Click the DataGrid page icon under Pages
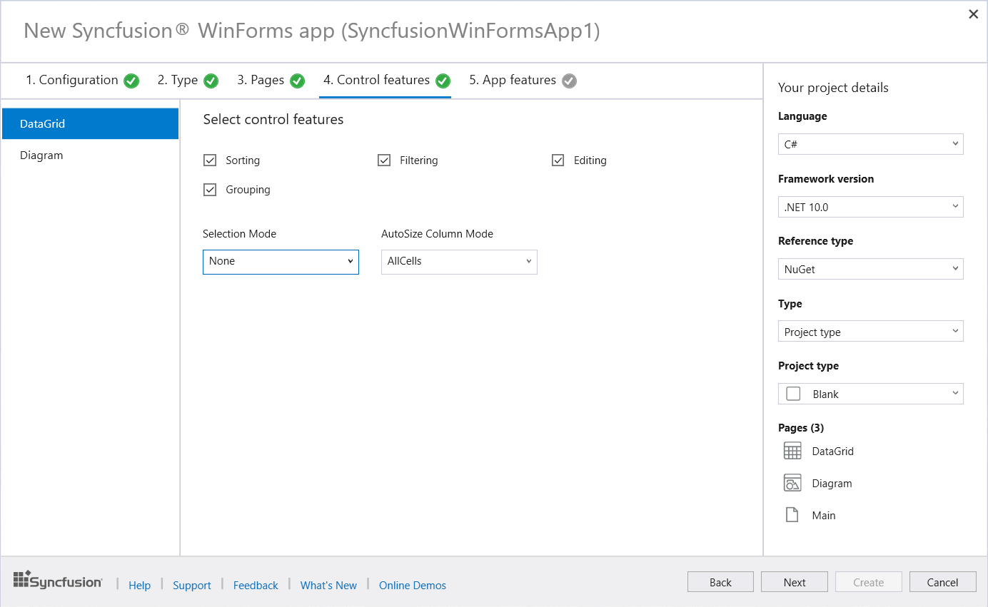The width and height of the screenshot is (988, 607). [x=792, y=450]
